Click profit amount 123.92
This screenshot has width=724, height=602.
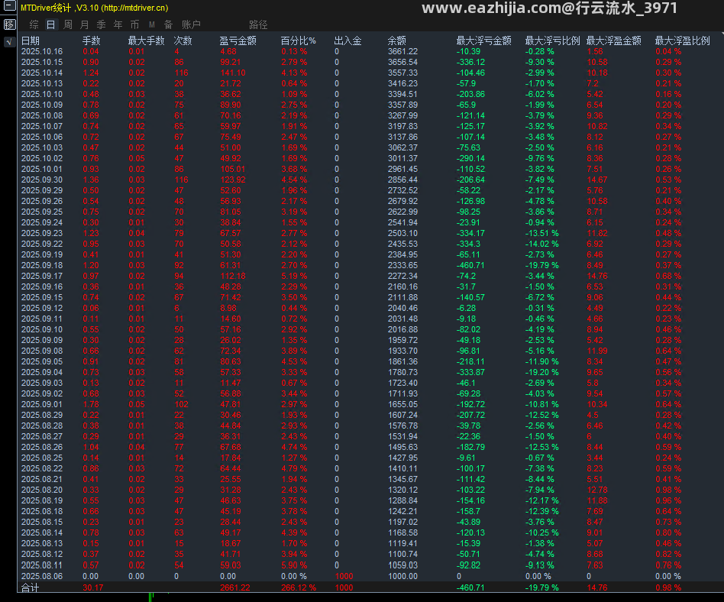(233, 180)
